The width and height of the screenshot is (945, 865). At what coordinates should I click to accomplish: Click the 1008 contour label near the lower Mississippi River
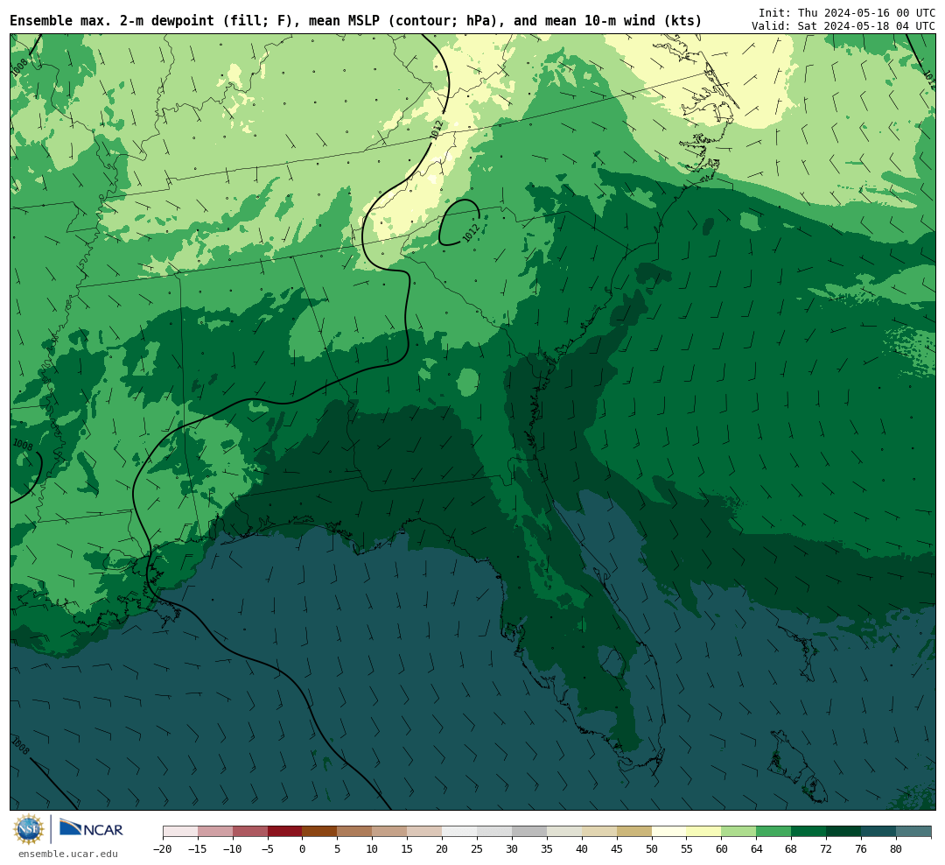23,445
